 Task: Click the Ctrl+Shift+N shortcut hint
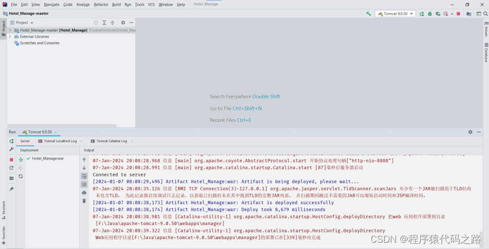point(247,108)
